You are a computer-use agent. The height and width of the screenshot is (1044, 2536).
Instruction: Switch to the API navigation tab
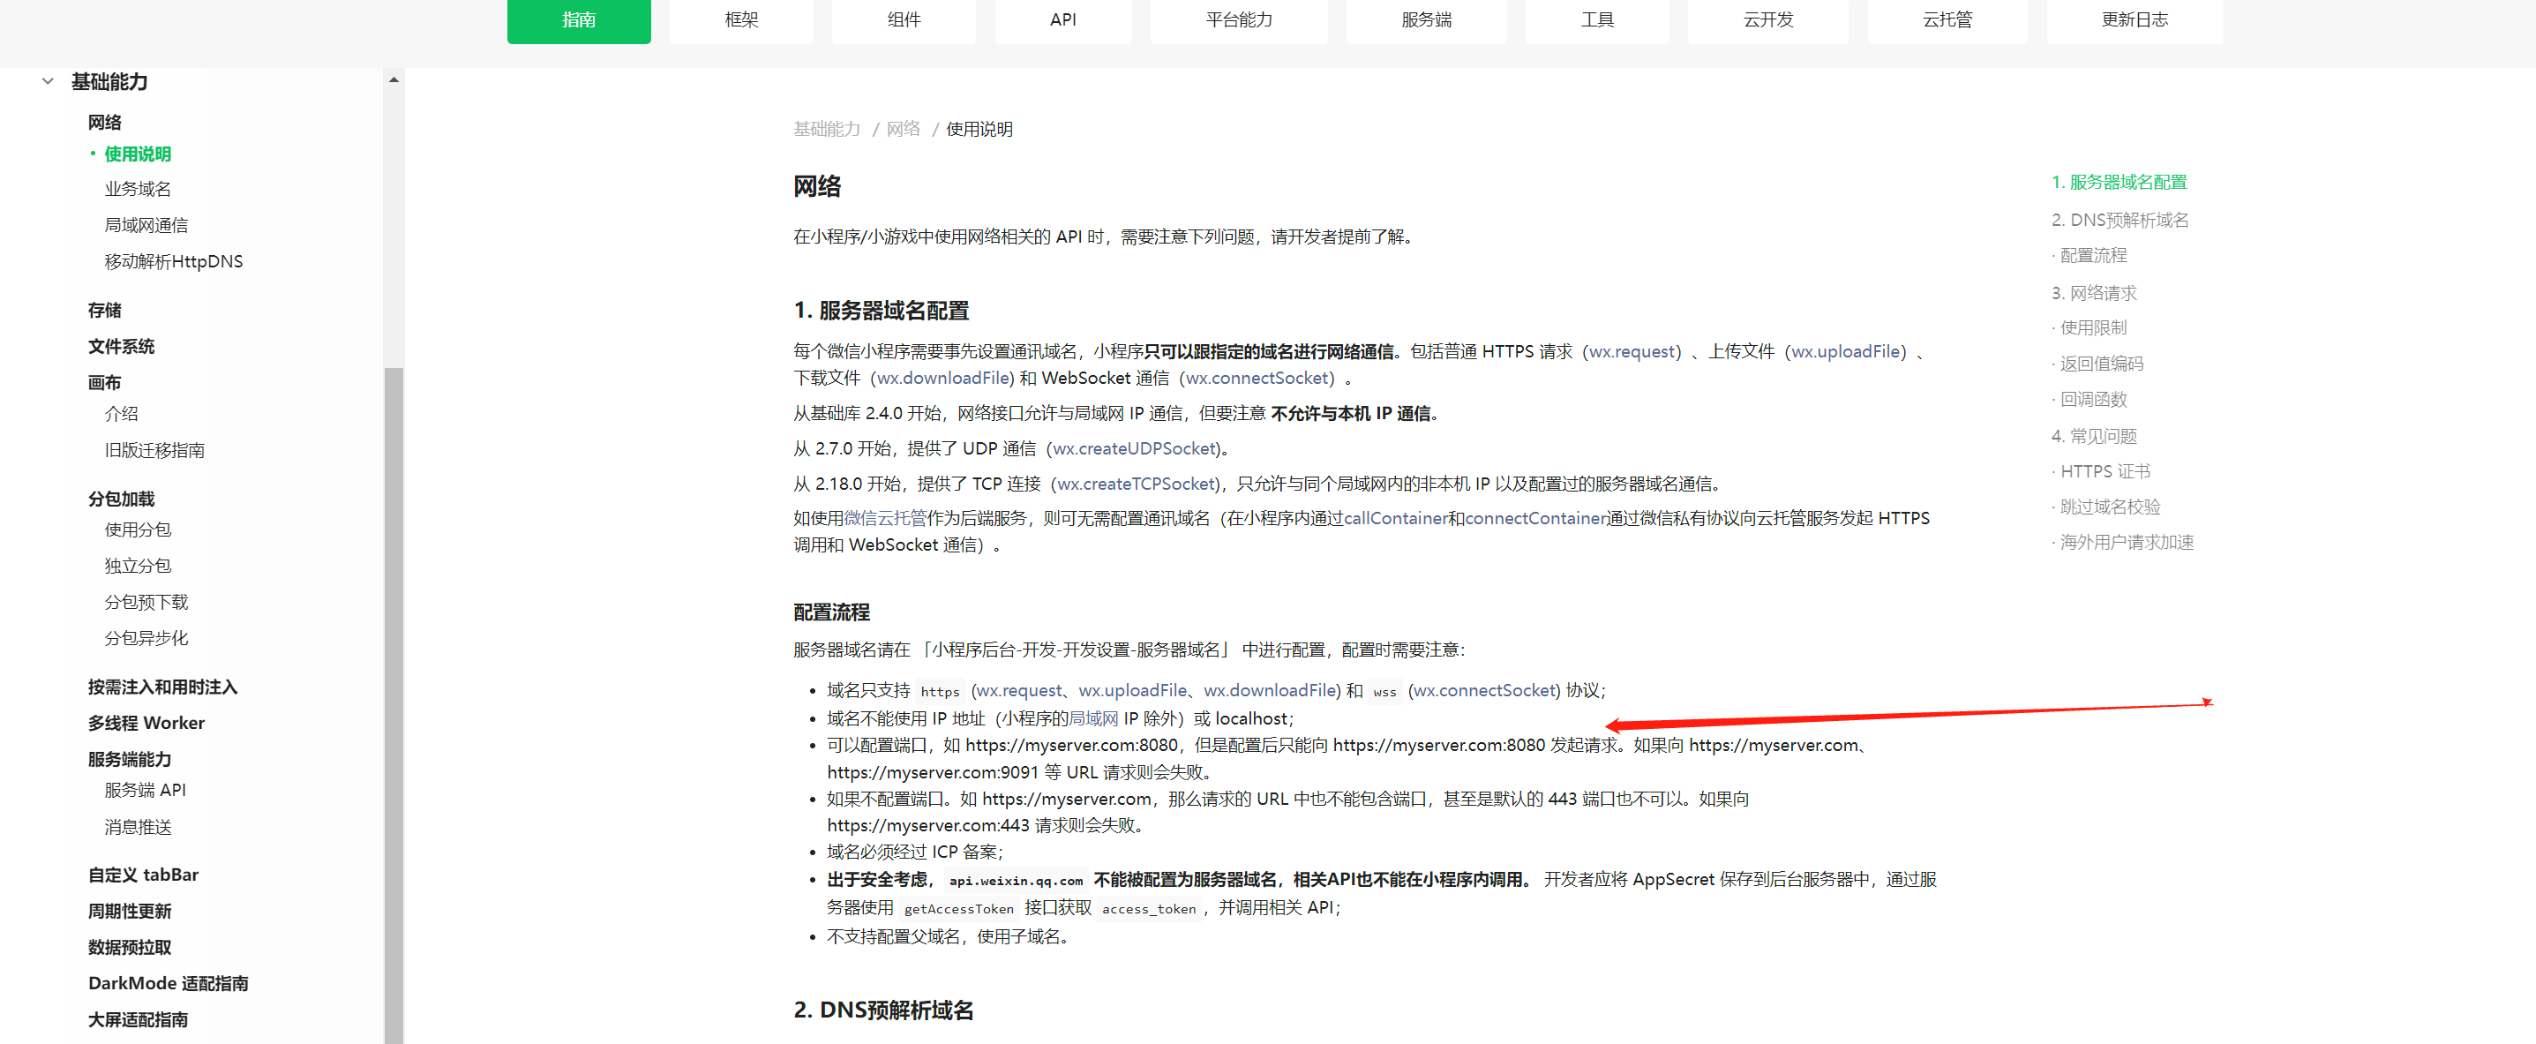point(1062,19)
